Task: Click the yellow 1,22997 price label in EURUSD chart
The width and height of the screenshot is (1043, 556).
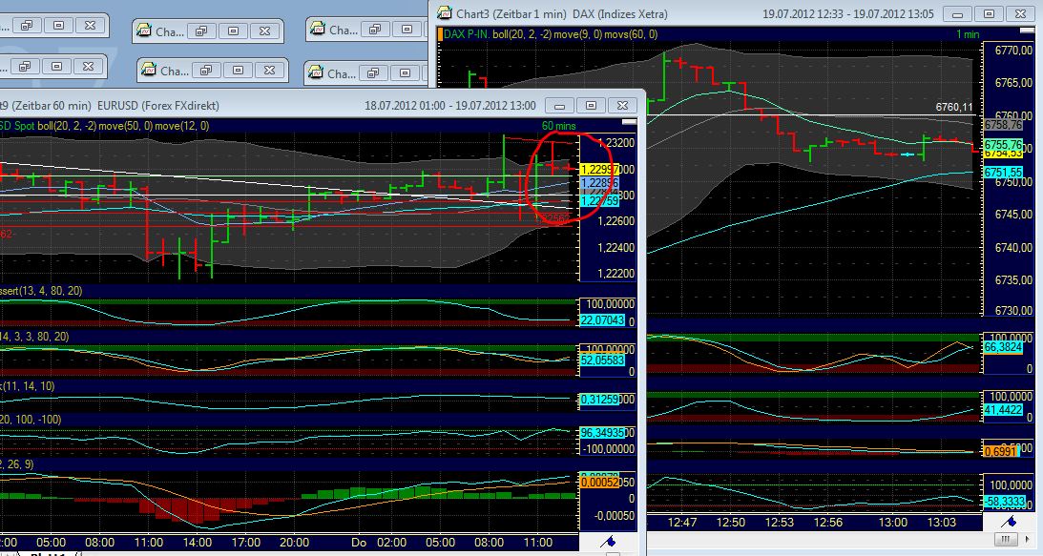Action: [x=600, y=170]
